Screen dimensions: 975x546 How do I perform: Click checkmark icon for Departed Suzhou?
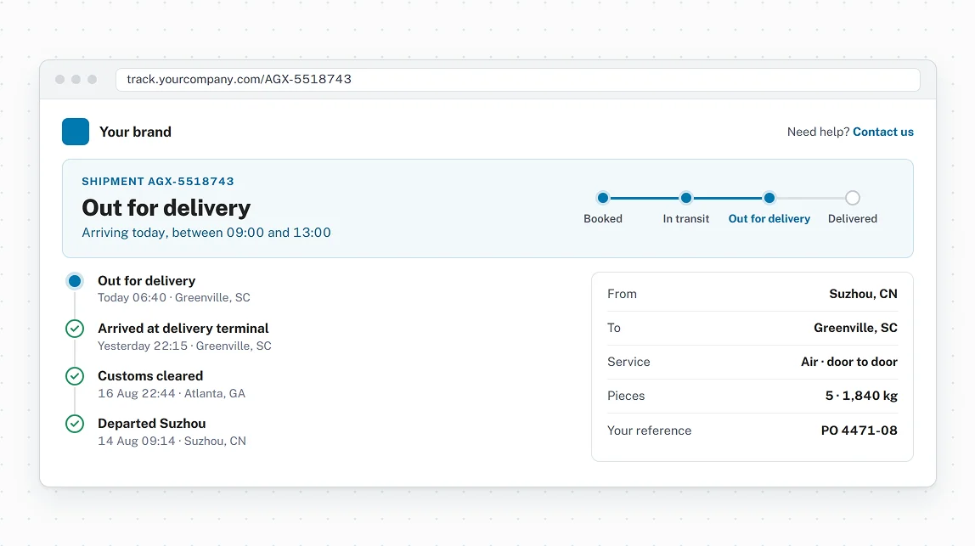[75, 424]
